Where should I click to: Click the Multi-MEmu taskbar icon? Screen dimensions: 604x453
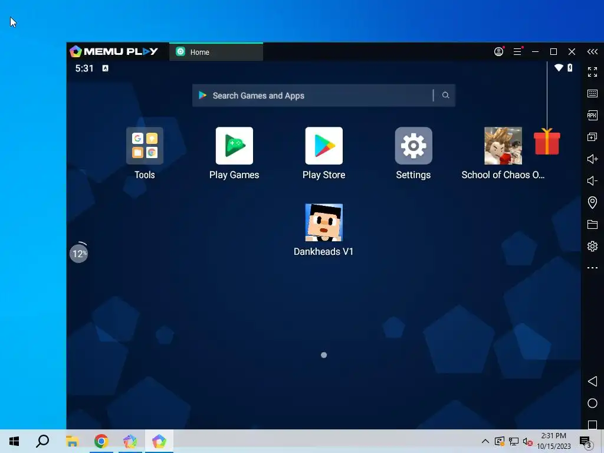point(130,441)
